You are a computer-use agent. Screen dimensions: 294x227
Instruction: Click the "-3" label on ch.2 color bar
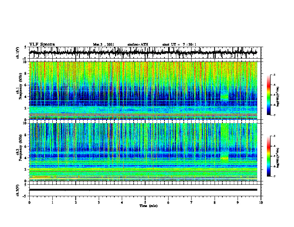pyautogui.click(x=274, y=136)
